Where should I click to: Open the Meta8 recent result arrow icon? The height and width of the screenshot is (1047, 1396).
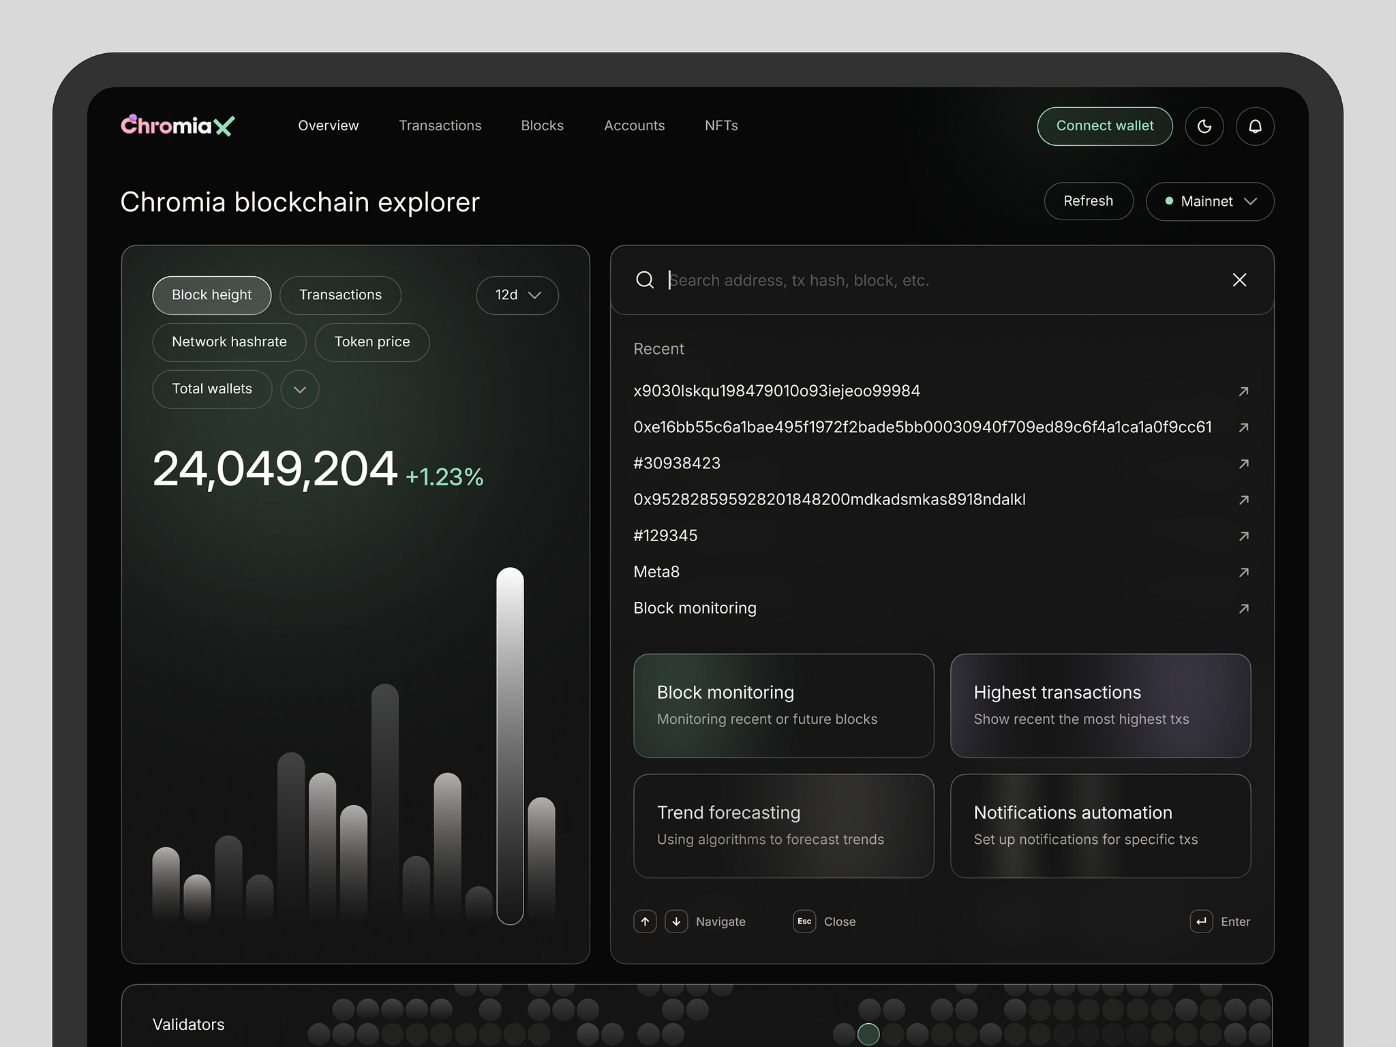1243,573
